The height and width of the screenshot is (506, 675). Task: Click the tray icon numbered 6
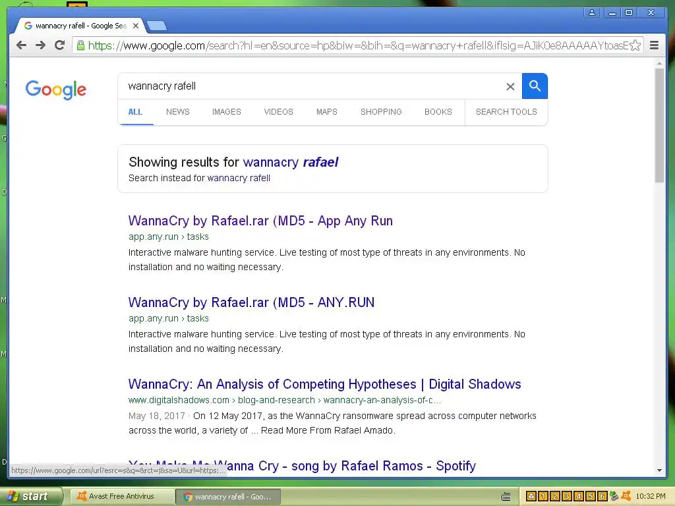tap(602, 496)
